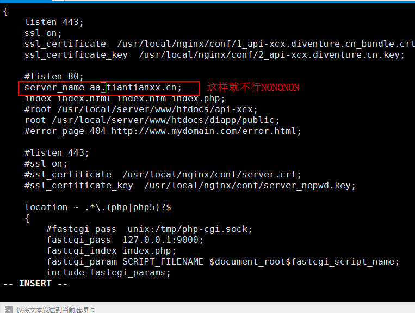
Task: Click the "-- INSERT --" mode indicator
Action: coord(35,284)
